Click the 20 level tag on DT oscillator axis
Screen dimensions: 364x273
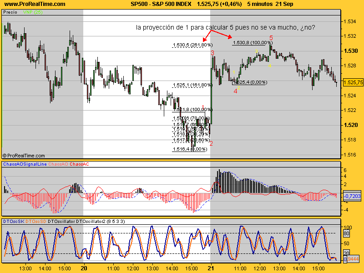(346, 253)
